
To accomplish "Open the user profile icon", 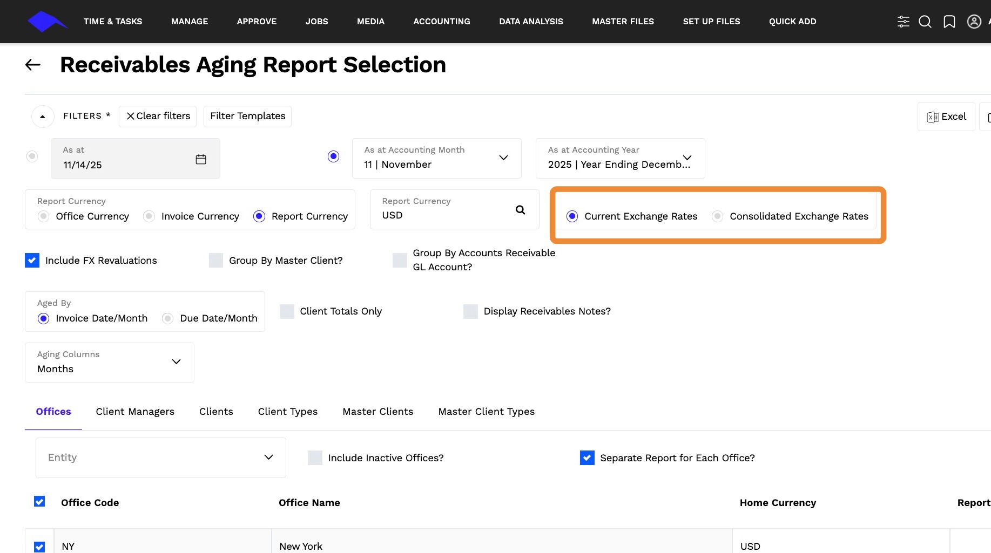I will click(974, 22).
